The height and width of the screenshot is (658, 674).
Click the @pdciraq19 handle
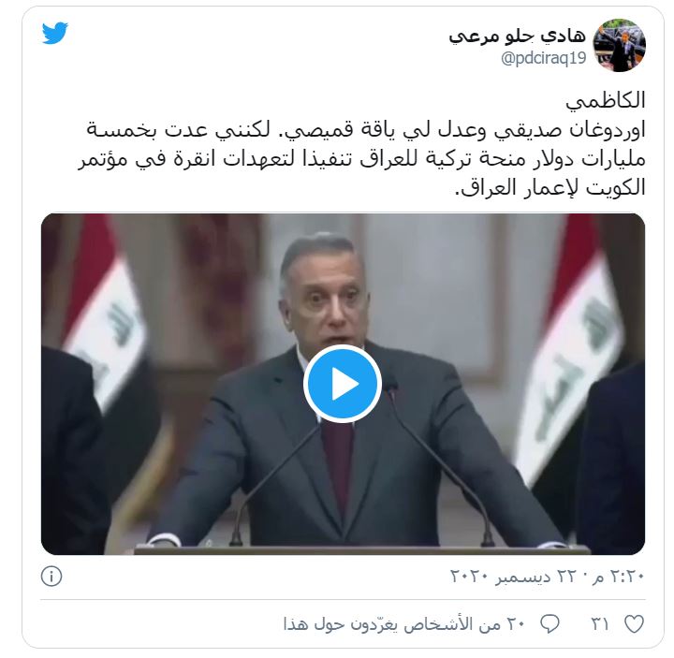[x=543, y=58]
